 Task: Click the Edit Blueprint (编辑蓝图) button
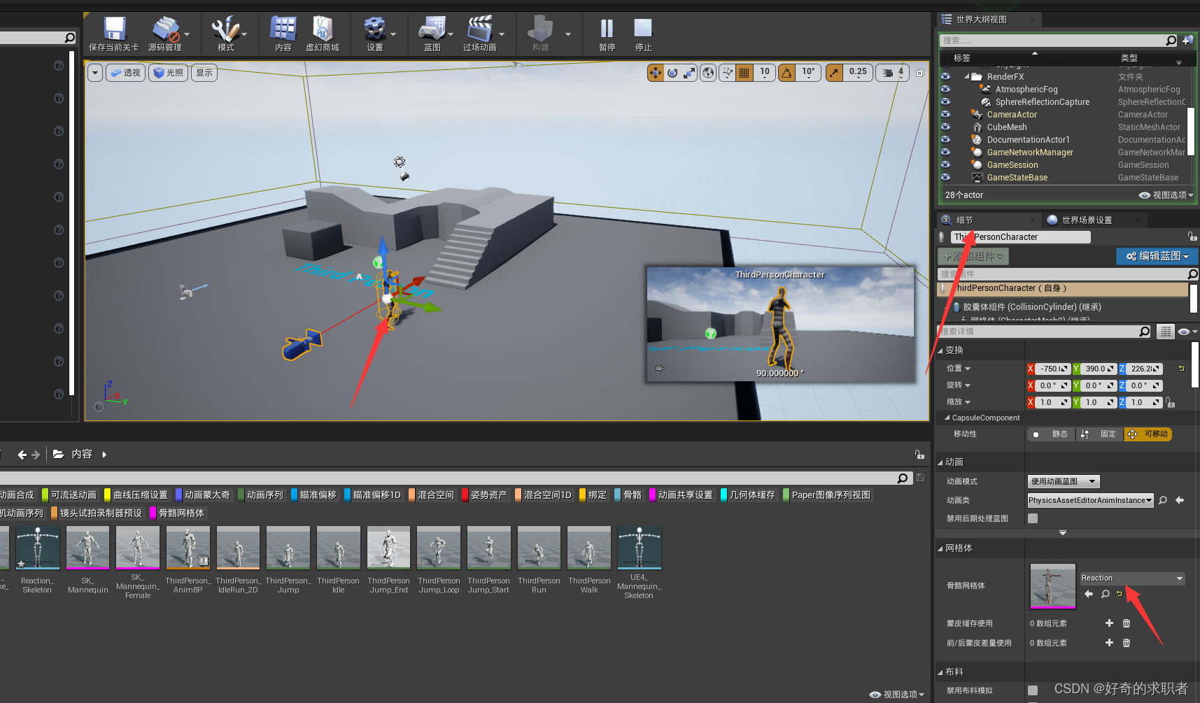coord(1157,257)
